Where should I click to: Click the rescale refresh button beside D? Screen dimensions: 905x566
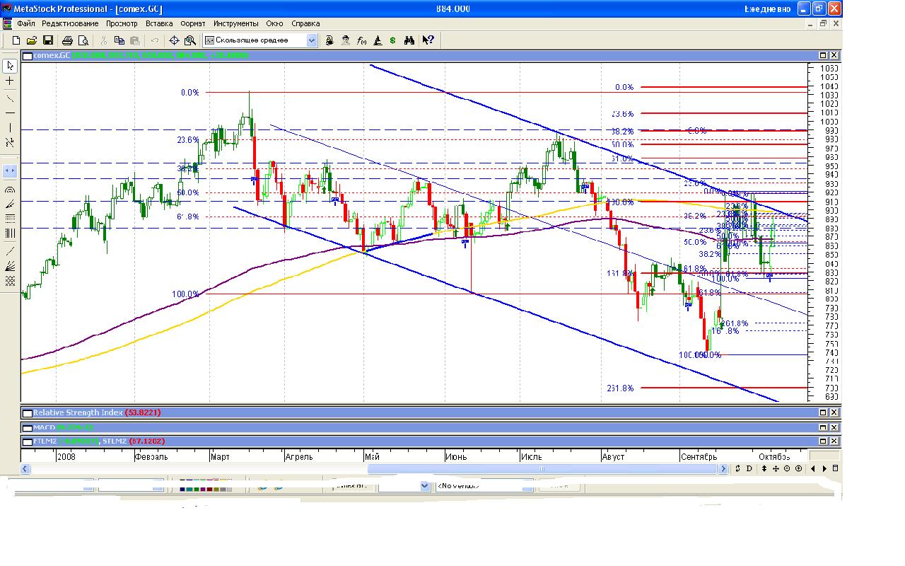pyautogui.click(x=737, y=468)
